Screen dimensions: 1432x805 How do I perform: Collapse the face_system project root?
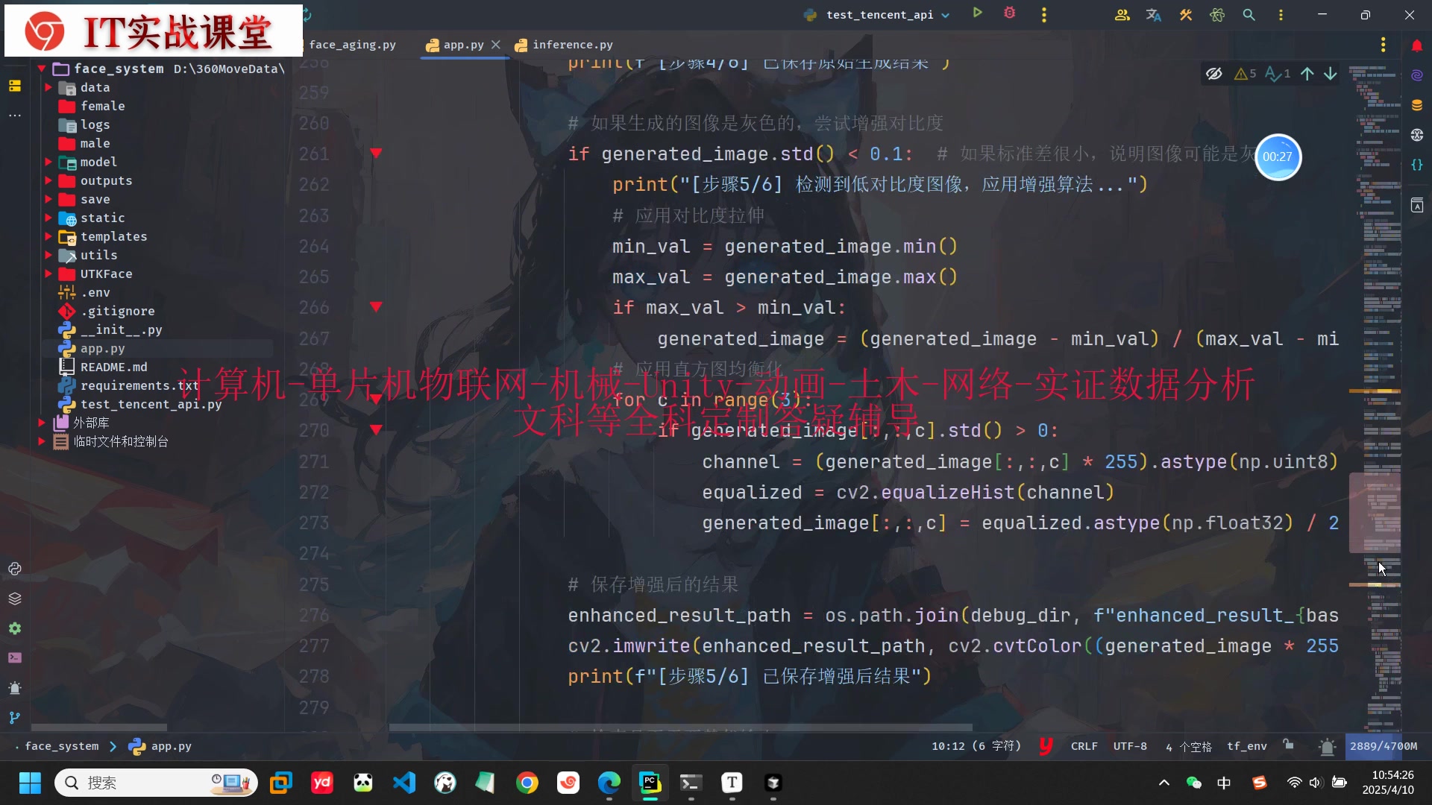point(42,69)
